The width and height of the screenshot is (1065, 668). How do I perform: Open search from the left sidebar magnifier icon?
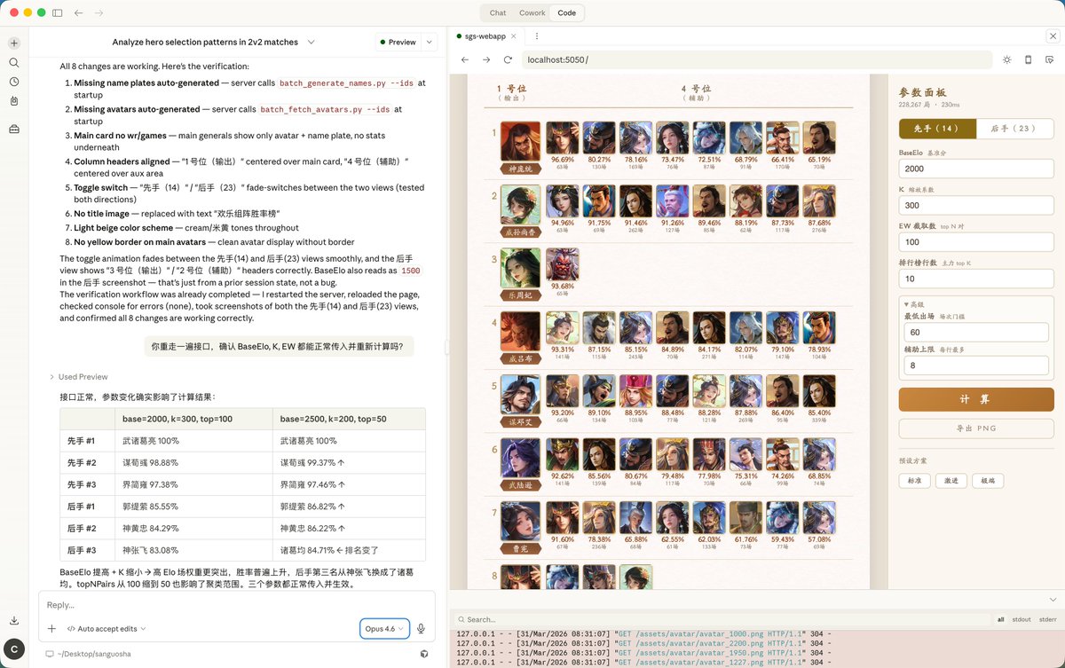tap(13, 64)
